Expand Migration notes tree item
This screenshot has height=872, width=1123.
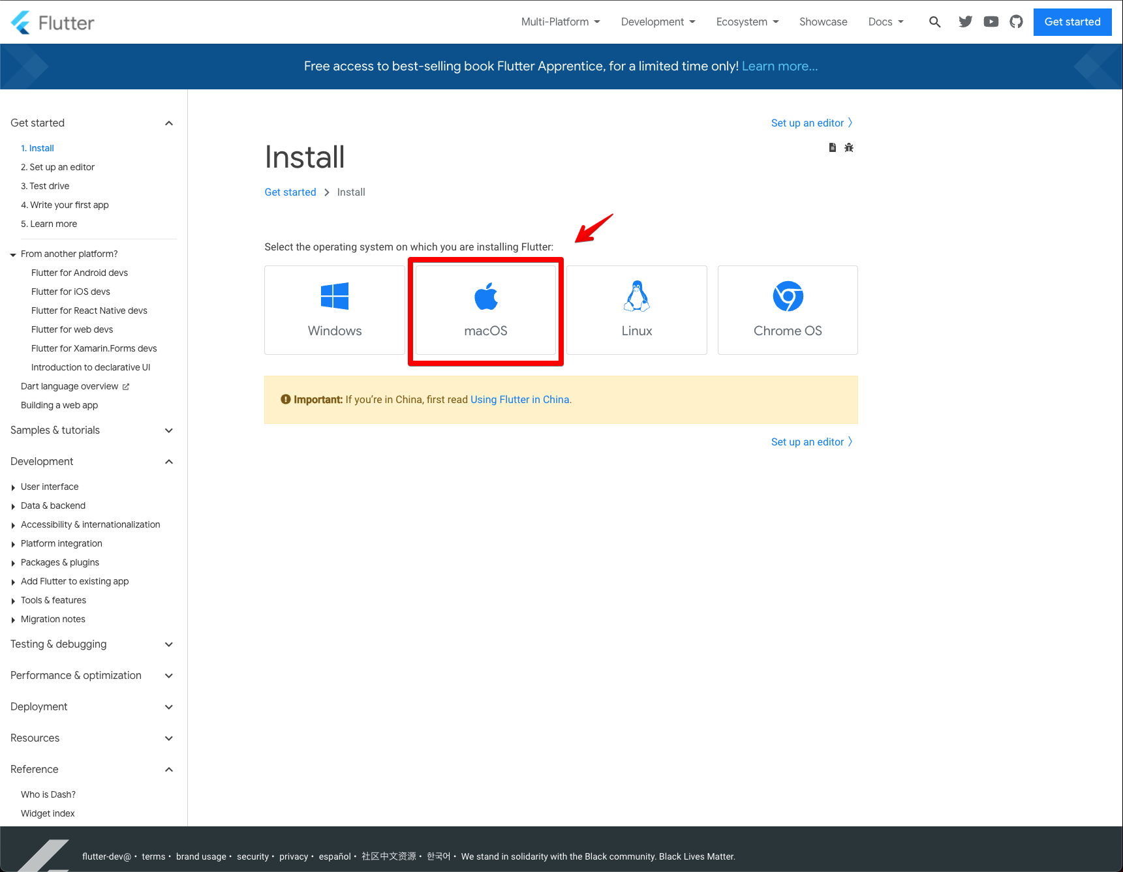coord(48,619)
